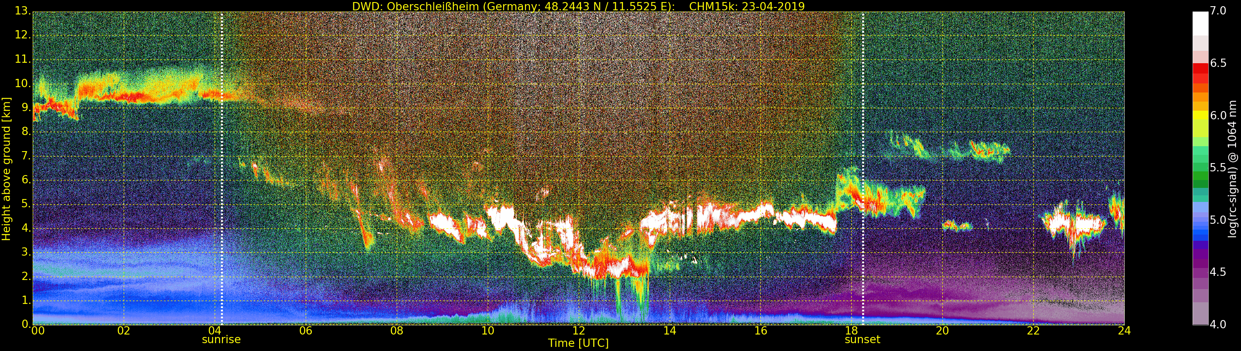The image size is (1241, 351).
Task: Click the 'sunrise' label below the axis
Action: [x=221, y=339]
